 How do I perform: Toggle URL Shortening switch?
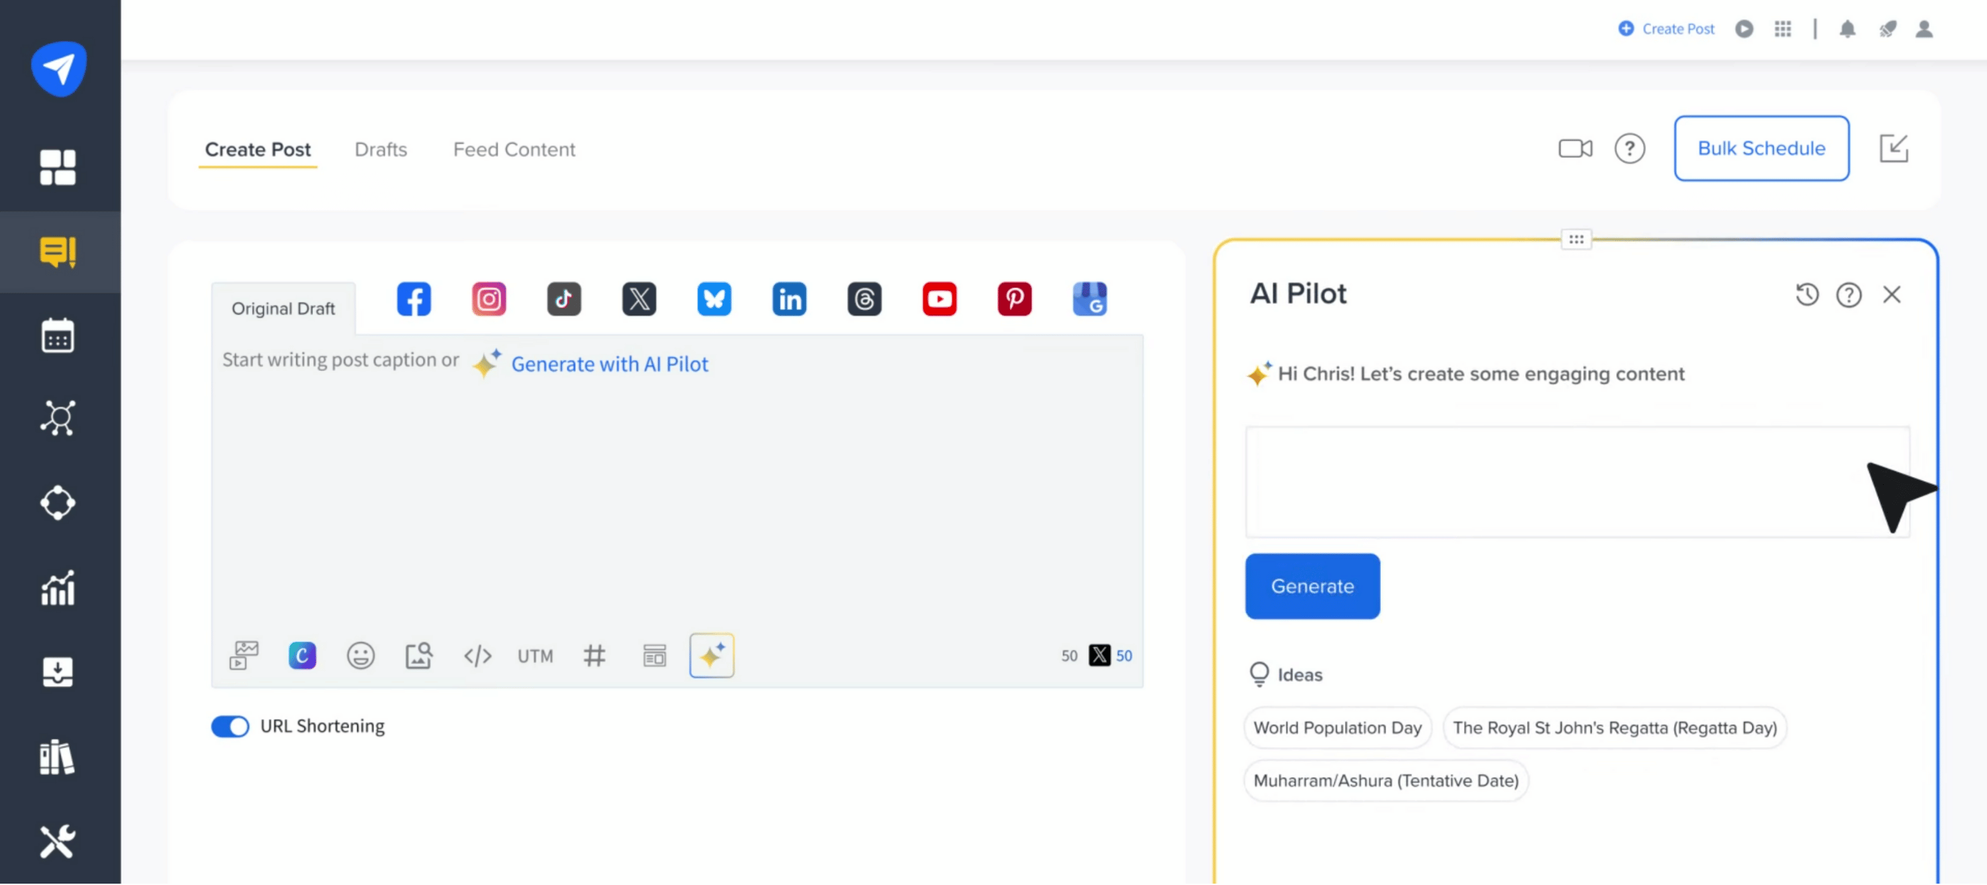(230, 727)
